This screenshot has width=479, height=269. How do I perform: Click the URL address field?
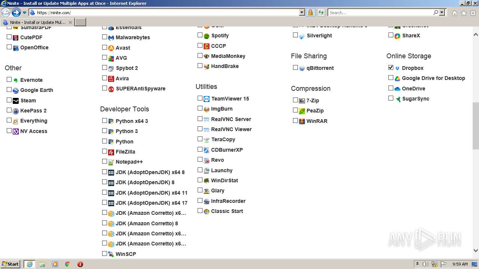(167, 13)
